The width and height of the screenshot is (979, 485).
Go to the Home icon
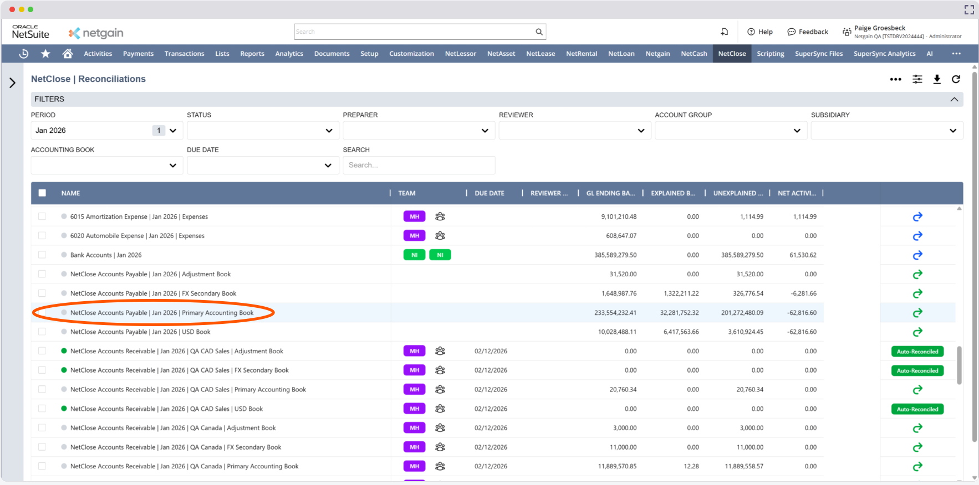coord(68,54)
